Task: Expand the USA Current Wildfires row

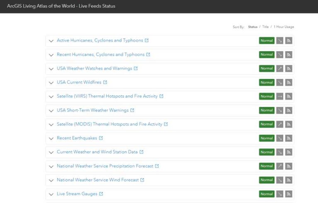Action: point(51,83)
